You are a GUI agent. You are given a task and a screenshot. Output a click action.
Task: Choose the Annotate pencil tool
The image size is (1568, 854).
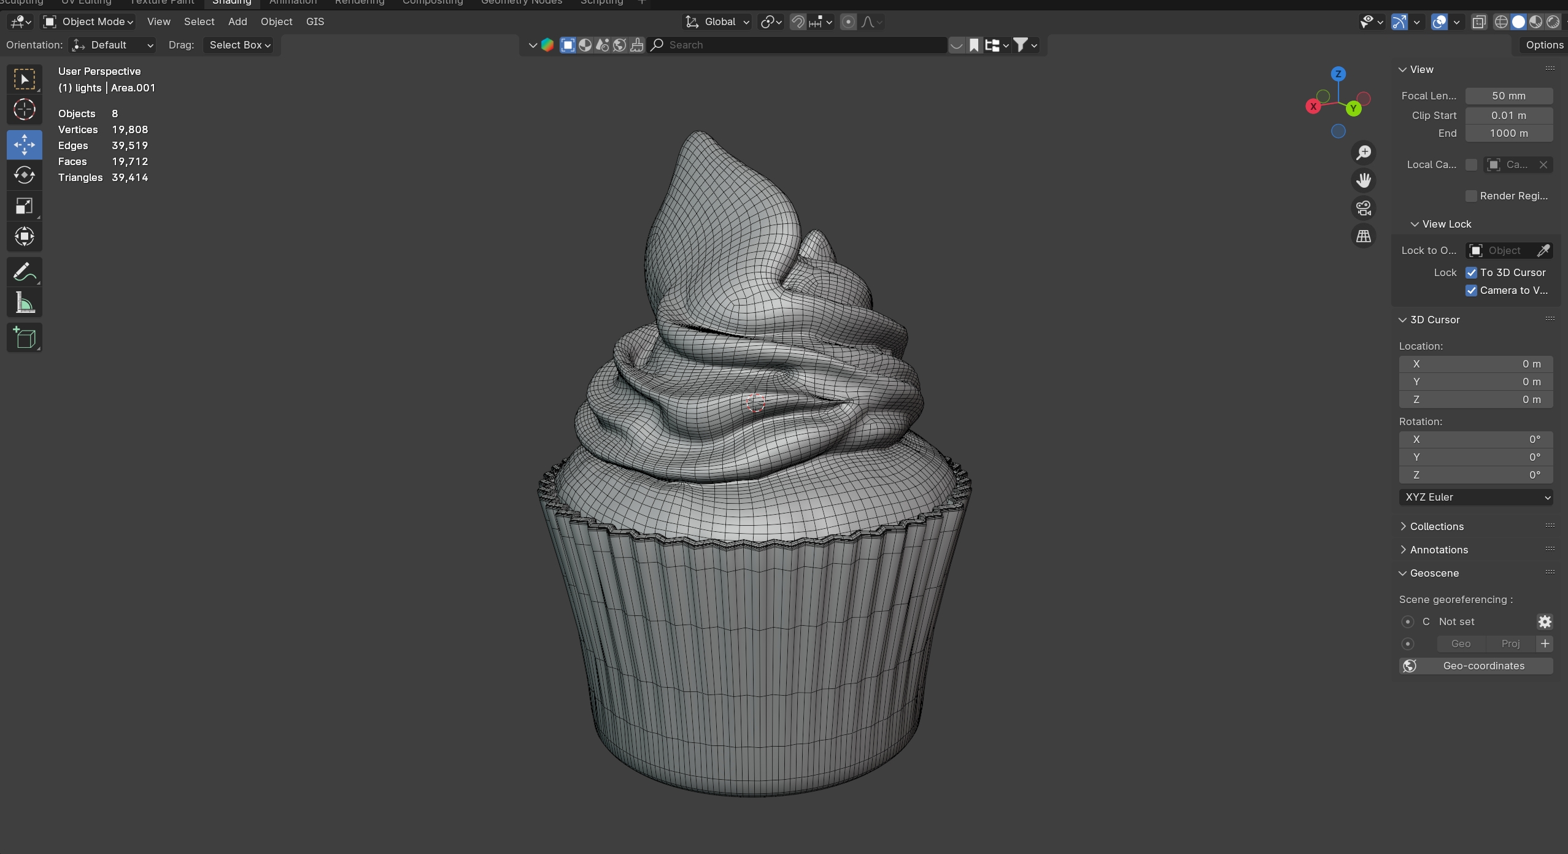tap(25, 272)
